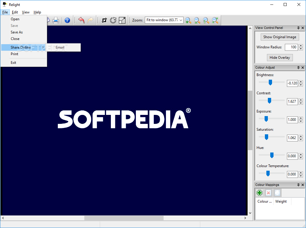Viewport: 306px width, 228px height.
Task: Decrease Window Radius with down stepper
Action: 301,49
